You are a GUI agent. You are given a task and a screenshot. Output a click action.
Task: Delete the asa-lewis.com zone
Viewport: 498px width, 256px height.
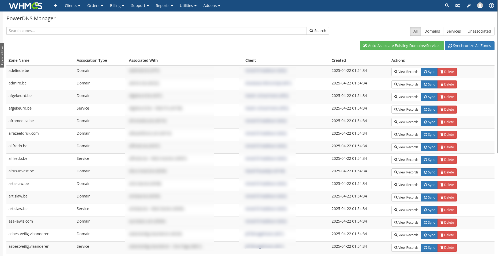point(447,223)
